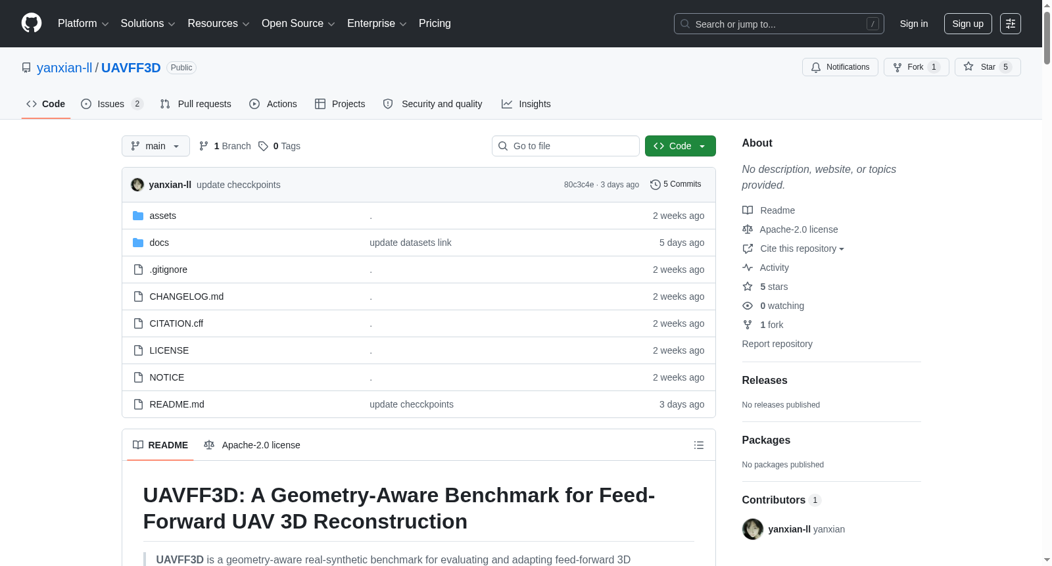Open the 5 Commits history link
The image size is (1052, 566).
tap(676, 185)
